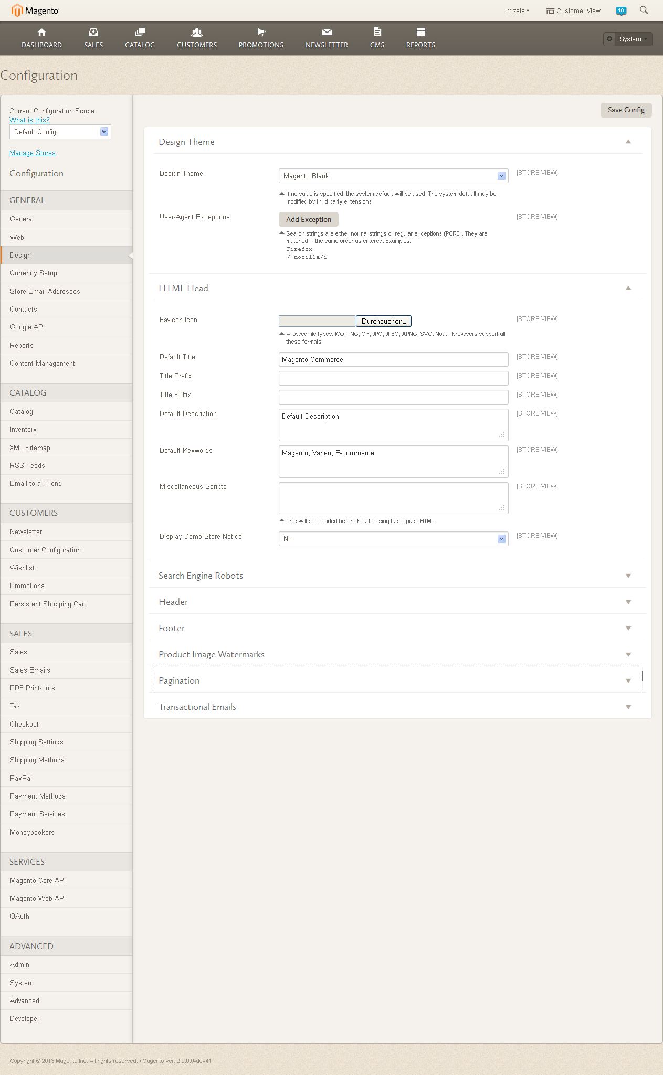
Task: Click the System gear icon
Action: pyautogui.click(x=609, y=39)
